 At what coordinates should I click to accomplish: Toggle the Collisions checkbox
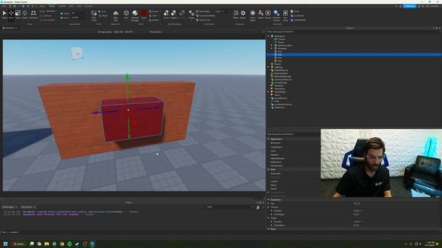[41, 16]
